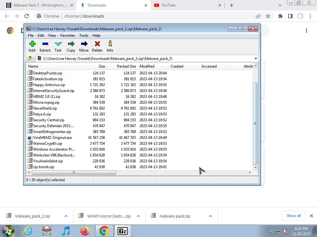Open the Windows Start menu
This screenshot has width=317, height=237.
tap(8, 231)
